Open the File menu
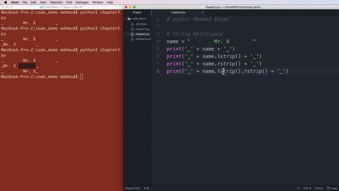Screen dimensions: 339x191 (25, 2)
